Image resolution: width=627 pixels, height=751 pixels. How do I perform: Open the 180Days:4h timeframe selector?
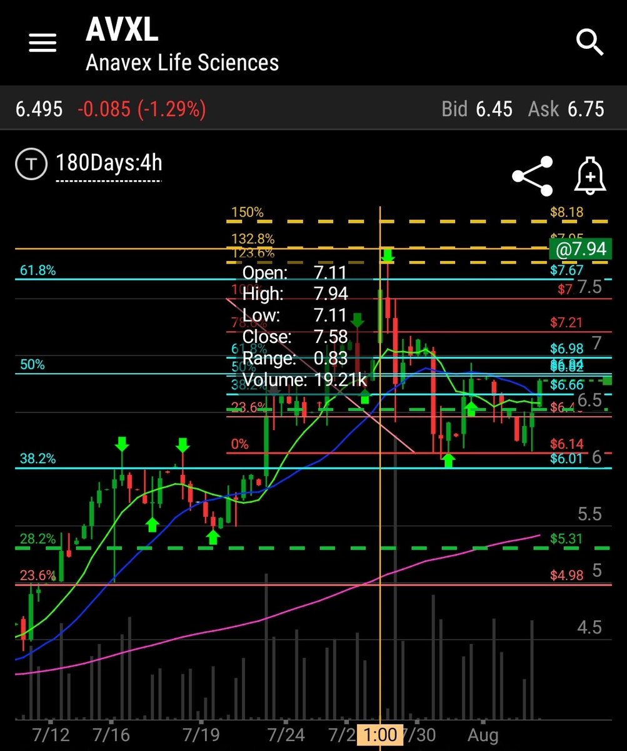(x=109, y=164)
